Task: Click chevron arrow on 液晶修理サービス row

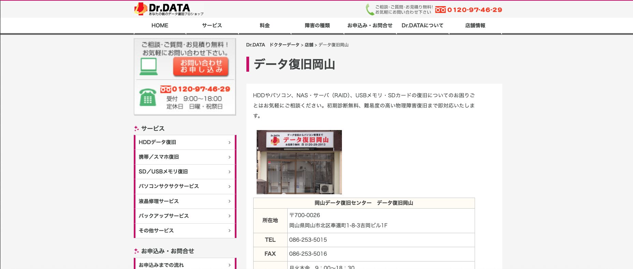Action: 230,201
